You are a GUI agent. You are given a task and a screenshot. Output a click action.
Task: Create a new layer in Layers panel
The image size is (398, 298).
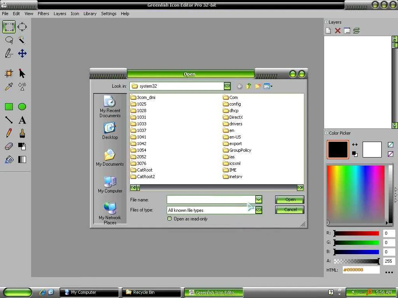(328, 31)
